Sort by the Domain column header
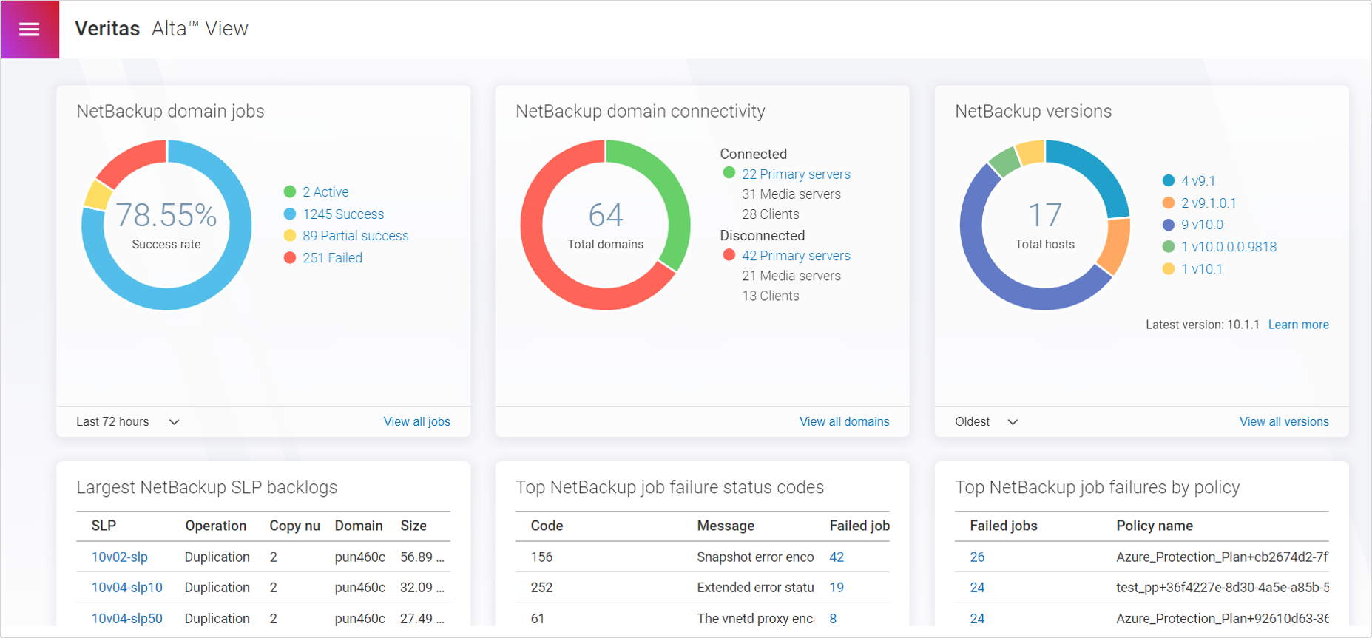The width and height of the screenshot is (1372, 638). click(359, 526)
